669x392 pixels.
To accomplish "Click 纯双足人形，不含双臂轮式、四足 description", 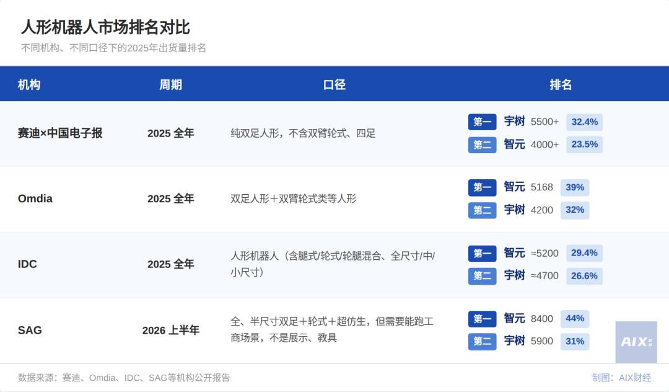I will click(303, 133).
